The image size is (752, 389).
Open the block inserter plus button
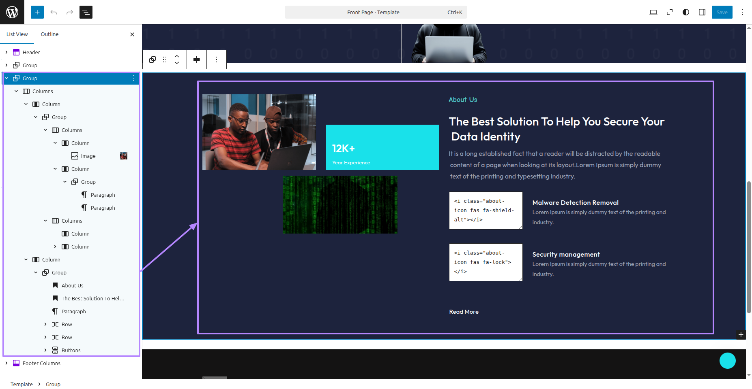pos(37,12)
